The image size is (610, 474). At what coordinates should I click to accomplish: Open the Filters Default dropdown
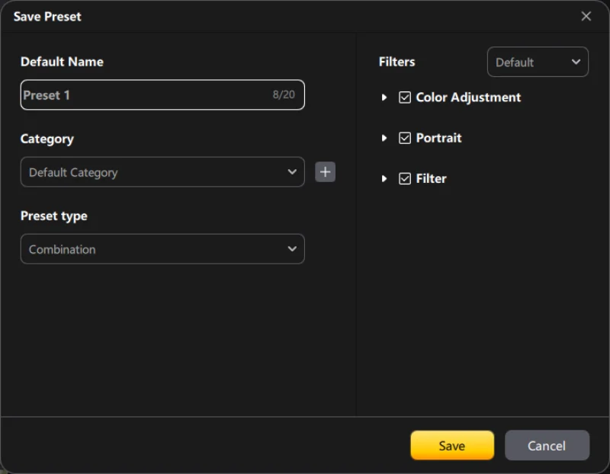tap(538, 62)
